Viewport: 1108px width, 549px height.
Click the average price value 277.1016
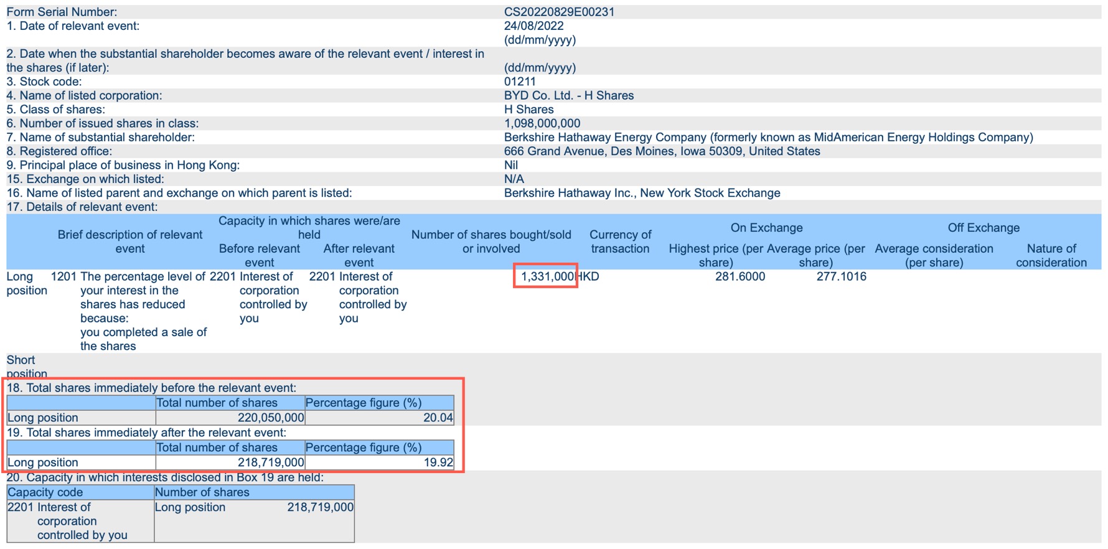coord(841,276)
